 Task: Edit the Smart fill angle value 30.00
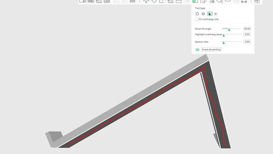pyautogui.click(x=247, y=29)
